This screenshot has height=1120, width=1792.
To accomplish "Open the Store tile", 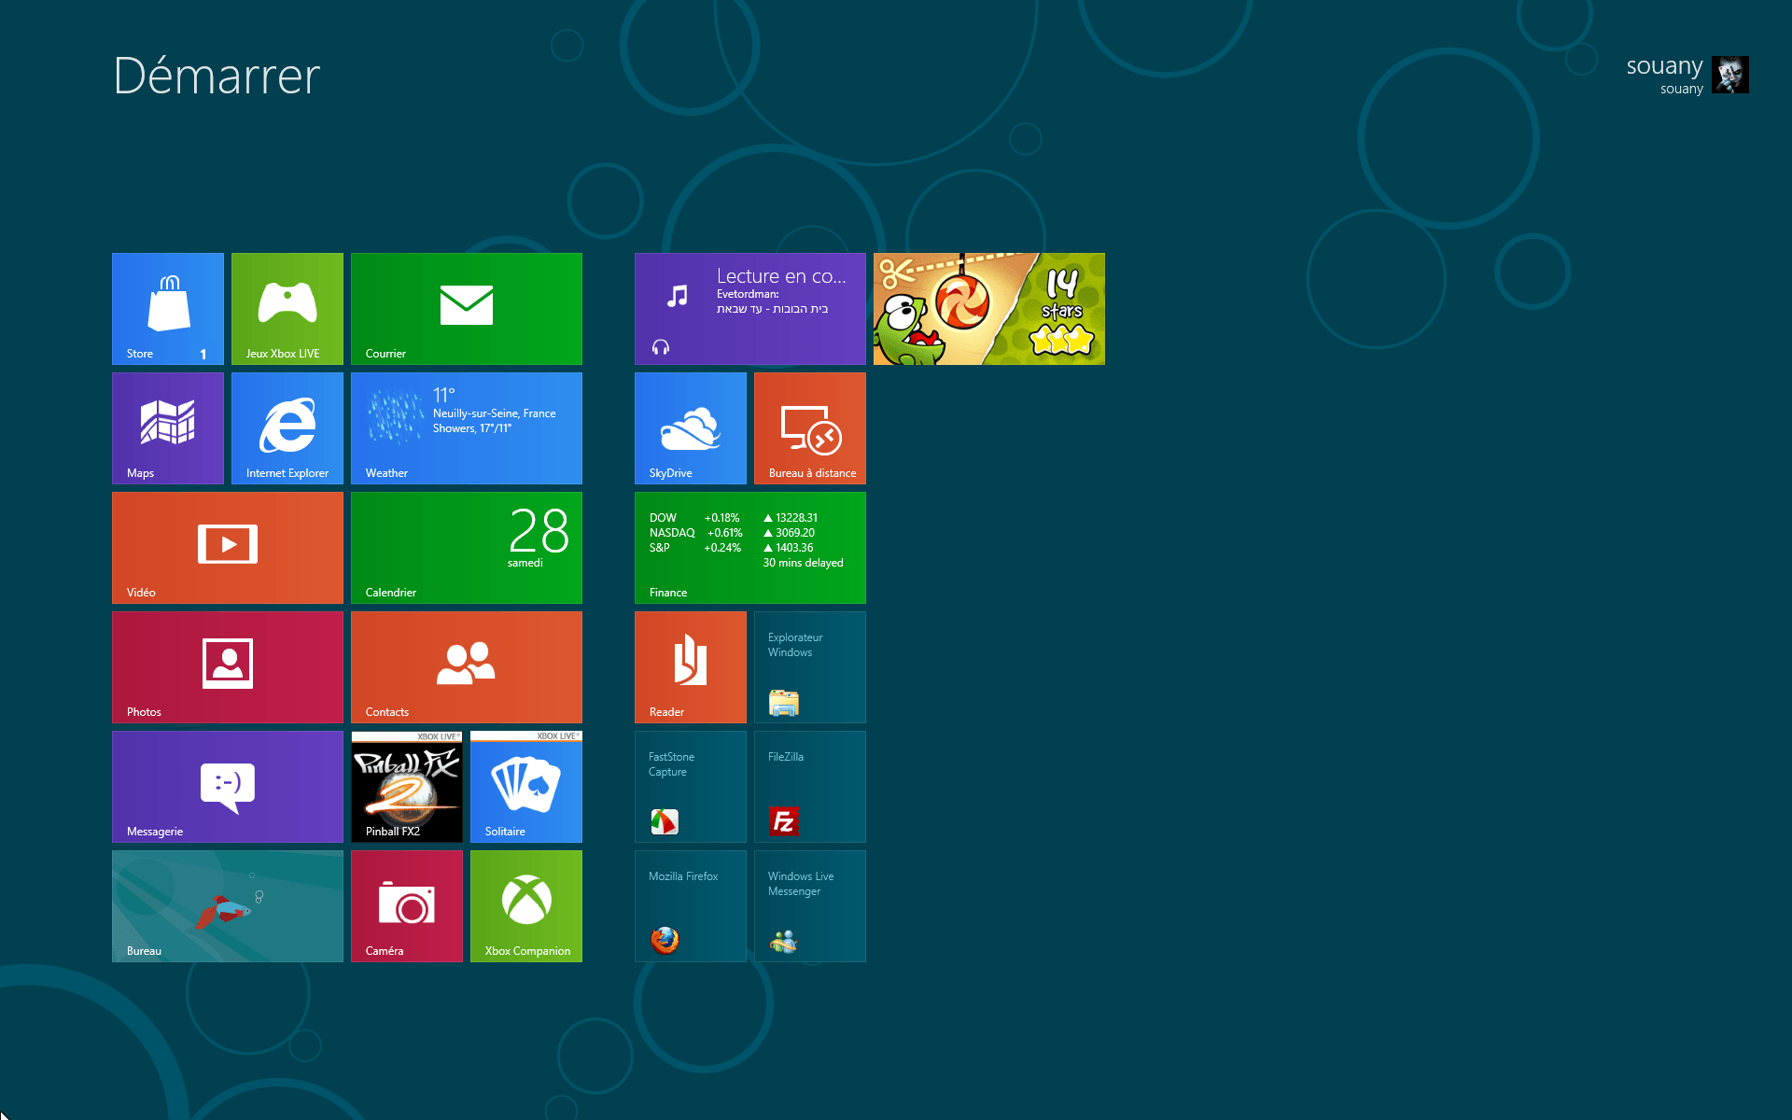I will click(168, 309).
